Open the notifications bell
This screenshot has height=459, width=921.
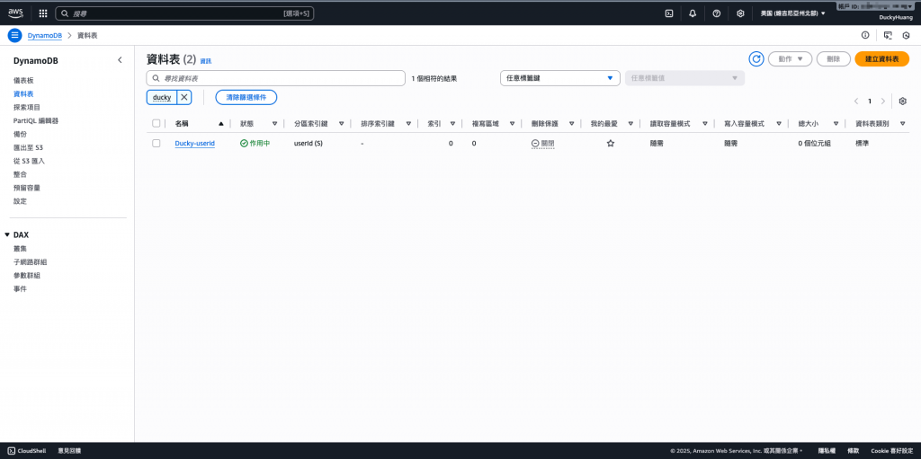click(x=693, y=13)
